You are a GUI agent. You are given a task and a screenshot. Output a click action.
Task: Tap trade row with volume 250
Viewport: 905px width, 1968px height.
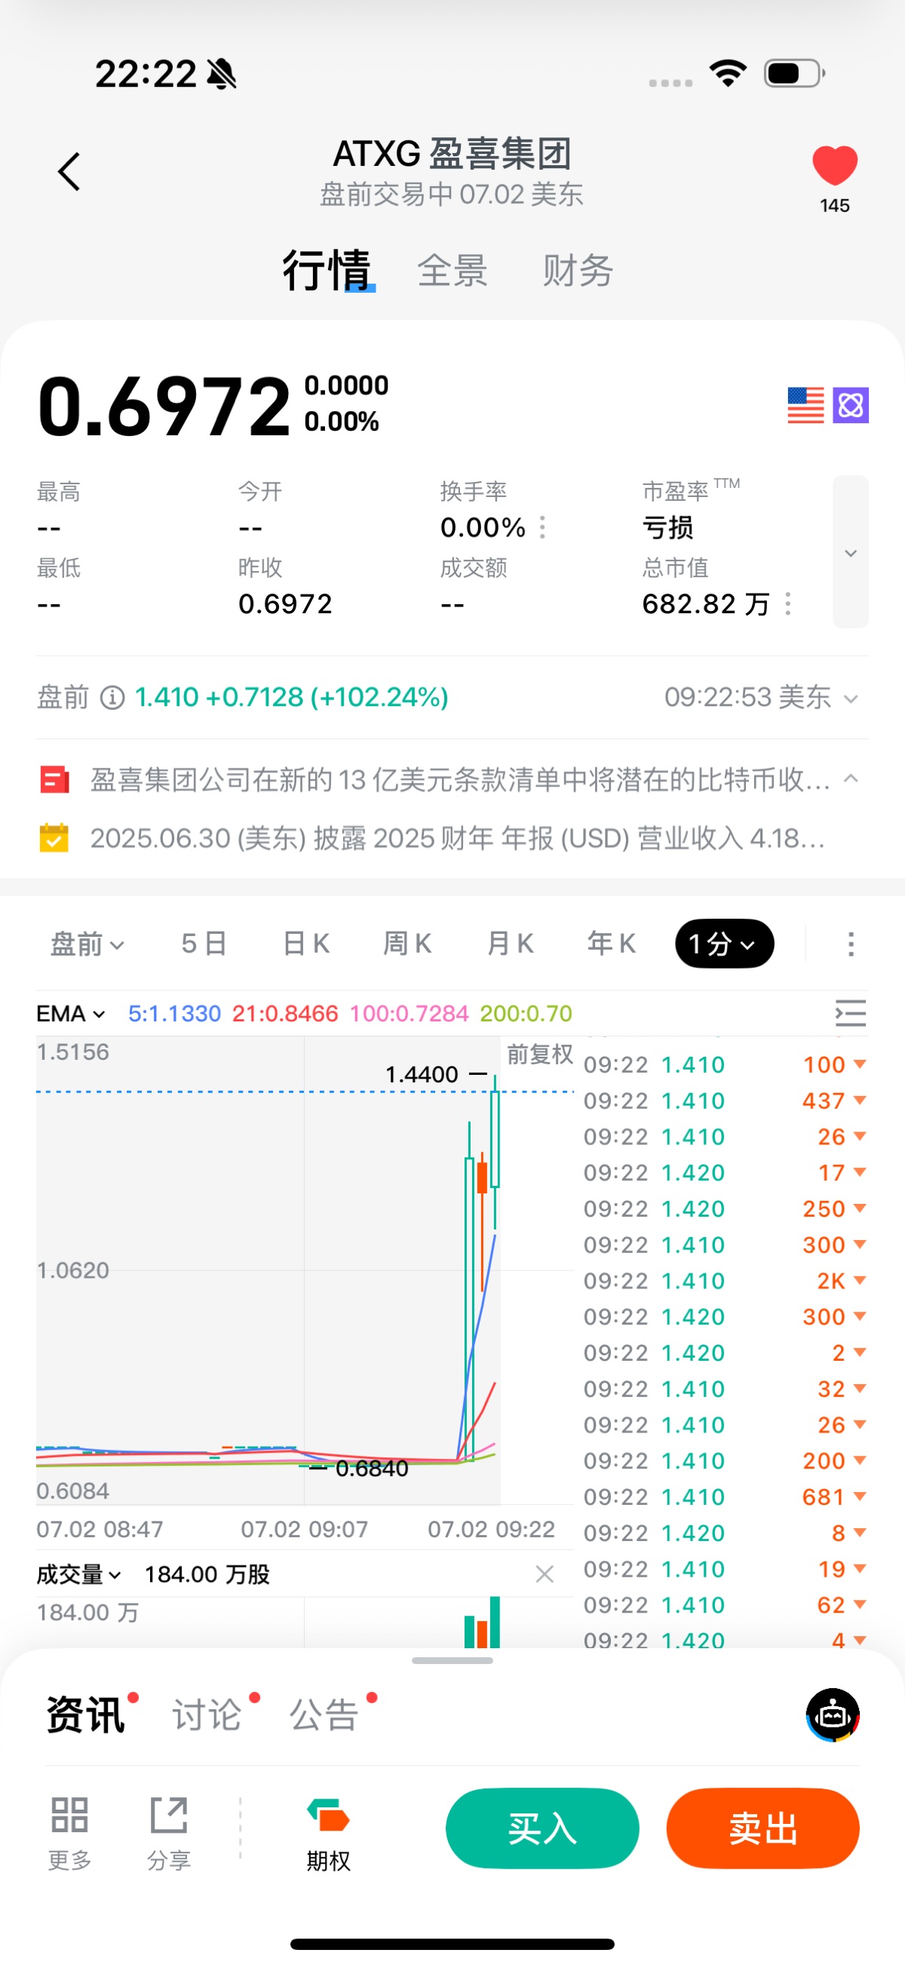tap(725, 1208)
